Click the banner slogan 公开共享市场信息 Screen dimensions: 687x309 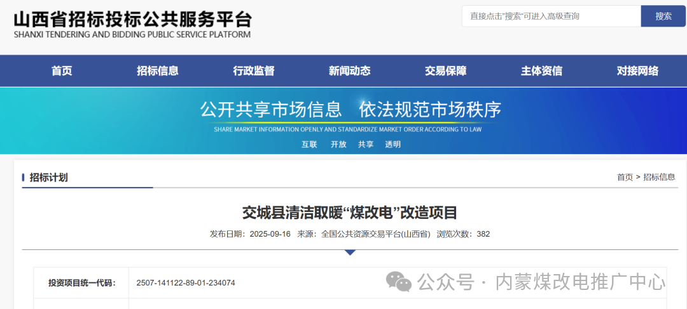click(271, 109)
